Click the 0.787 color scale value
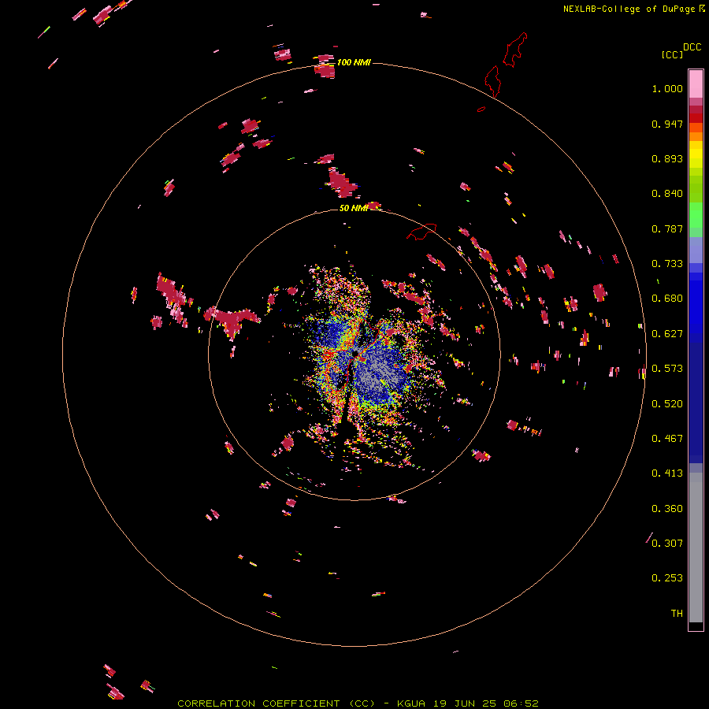Viewport: 709px width, 709px height. click(x=667, y=228)
